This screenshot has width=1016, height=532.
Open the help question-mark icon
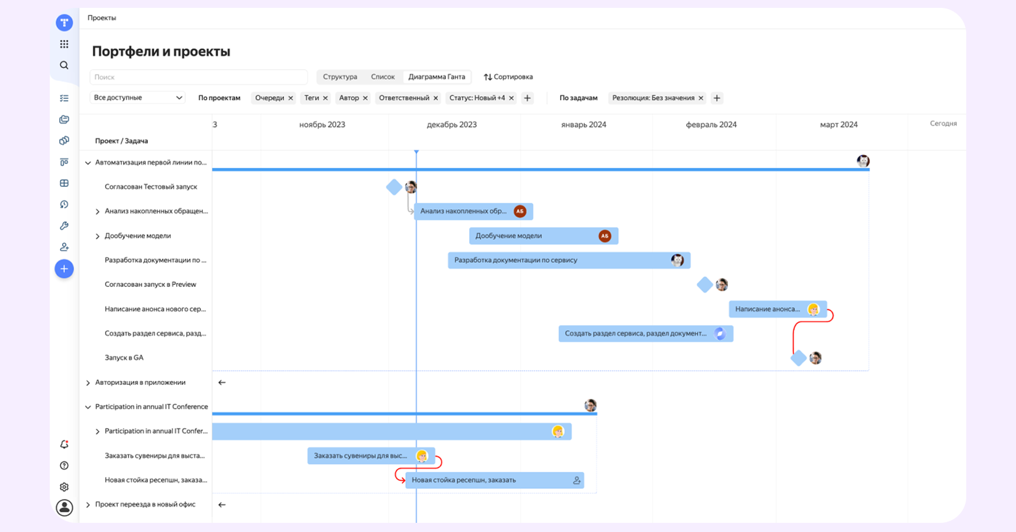click(x=64, y=466)
